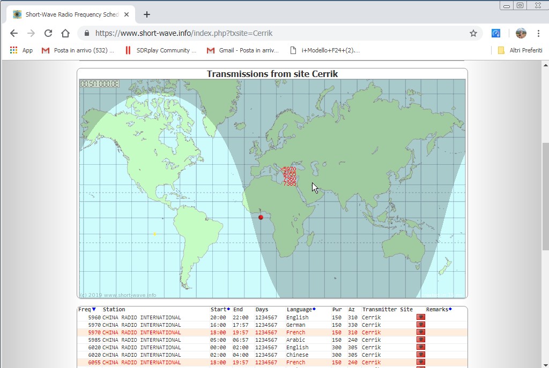Click Chinese language cell
549x368 pixels.
pyautogui.click(x=297, y=355)
